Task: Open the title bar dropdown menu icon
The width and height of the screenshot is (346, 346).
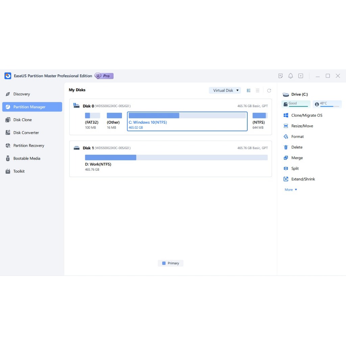Action: pos(300,76)
